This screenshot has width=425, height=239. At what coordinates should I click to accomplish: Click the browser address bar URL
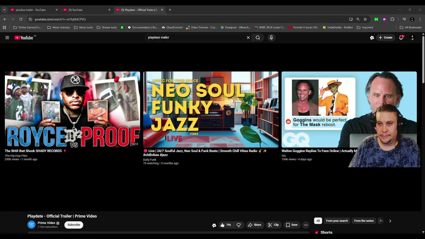click(60, 19)
